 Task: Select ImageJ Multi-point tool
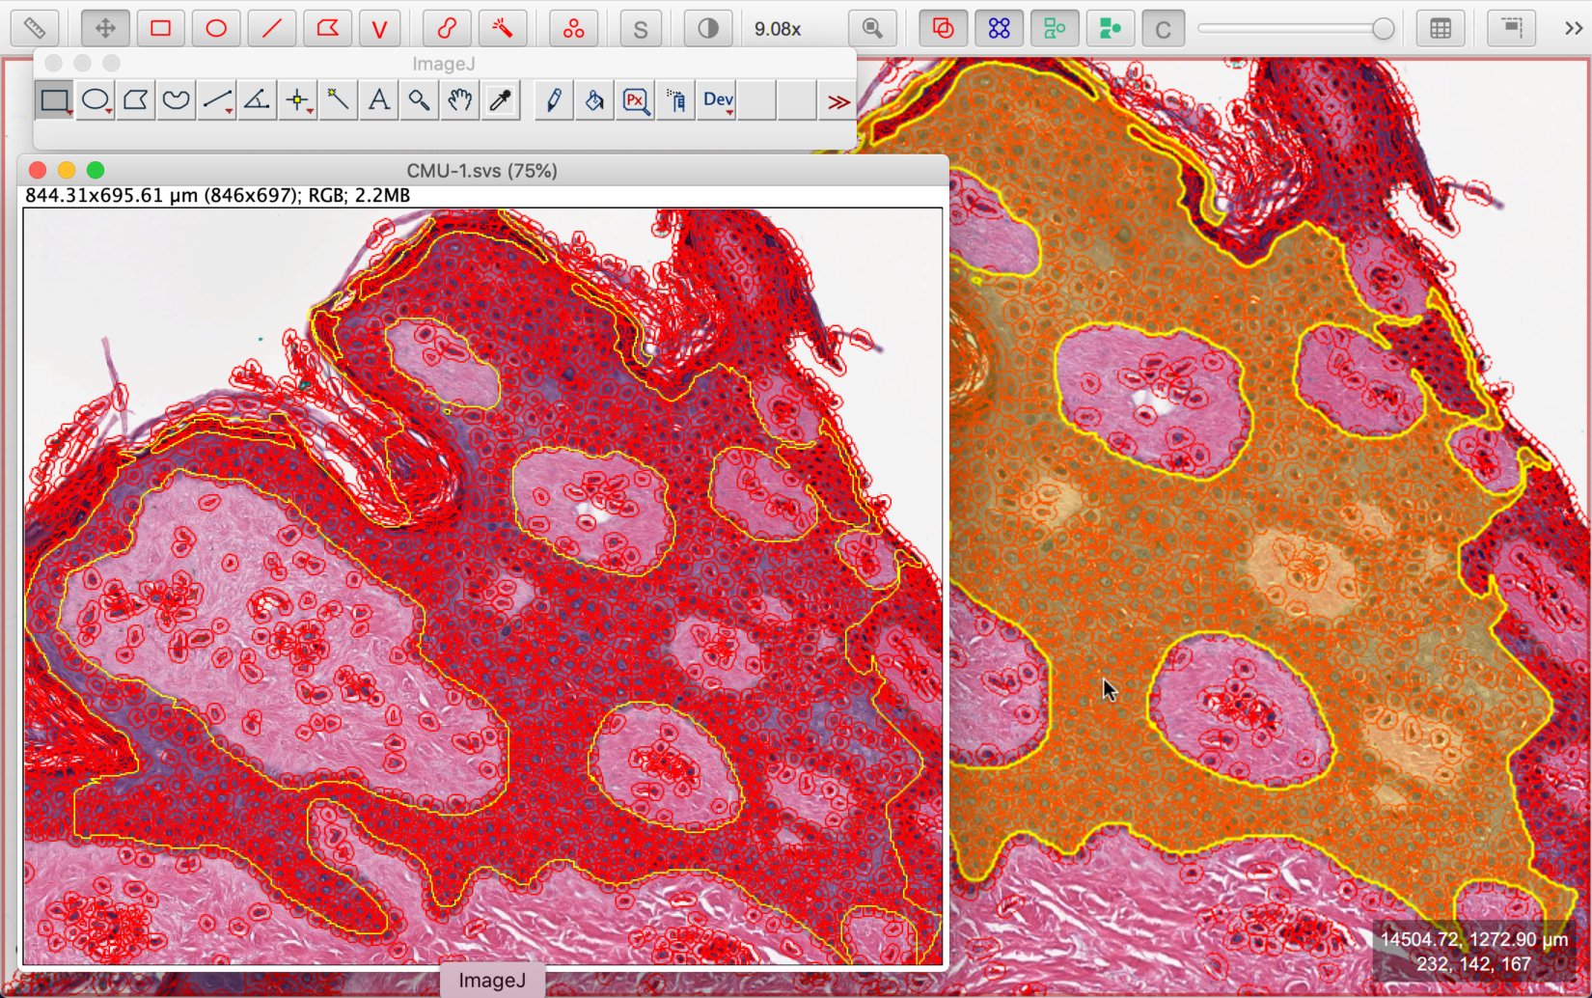tap(298, 99)
